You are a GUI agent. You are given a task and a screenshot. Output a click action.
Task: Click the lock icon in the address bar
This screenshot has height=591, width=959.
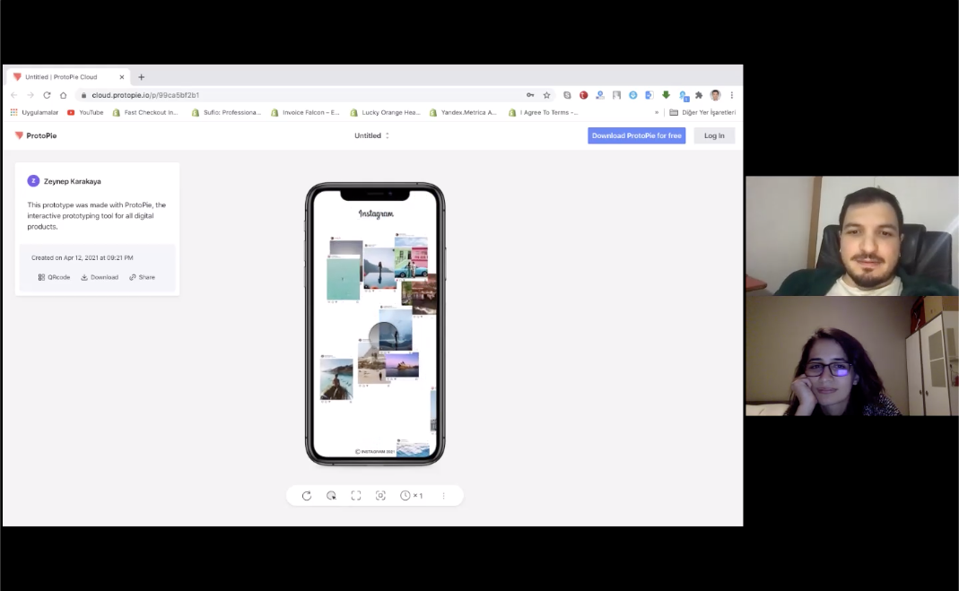coord(83,95)
